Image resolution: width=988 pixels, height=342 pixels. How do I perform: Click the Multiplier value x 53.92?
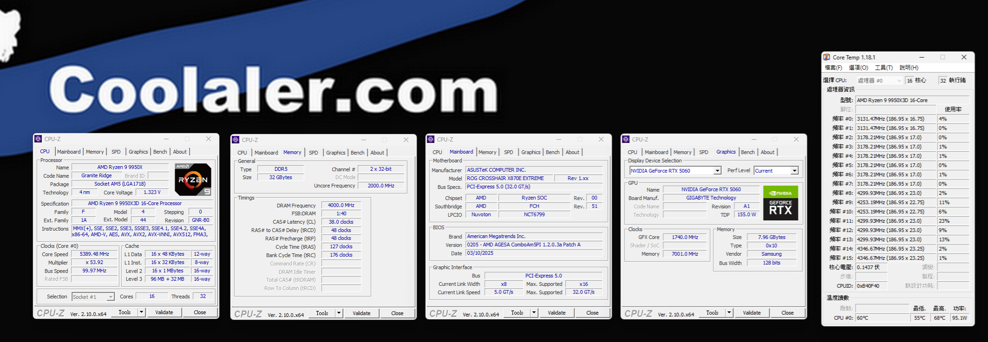[x=94, y=262]
